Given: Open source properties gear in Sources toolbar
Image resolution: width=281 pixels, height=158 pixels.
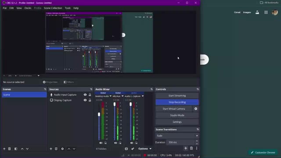Looking at the screenshot, I should coord(62,149).
